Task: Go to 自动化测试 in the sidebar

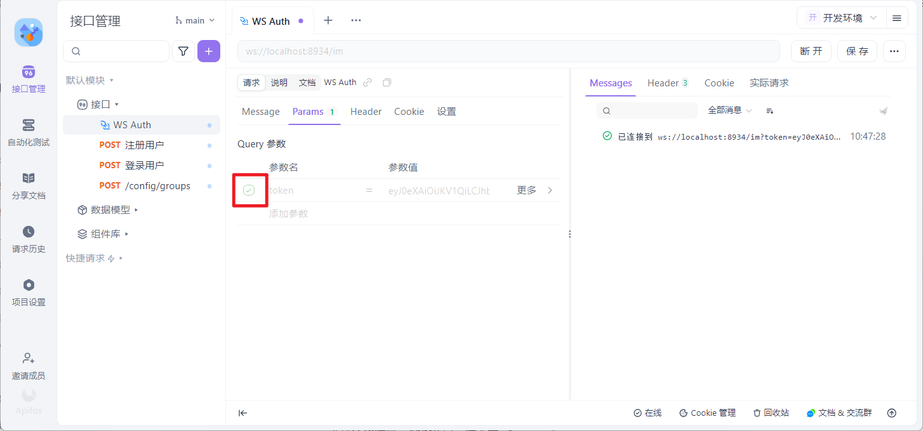Action: 29,133
